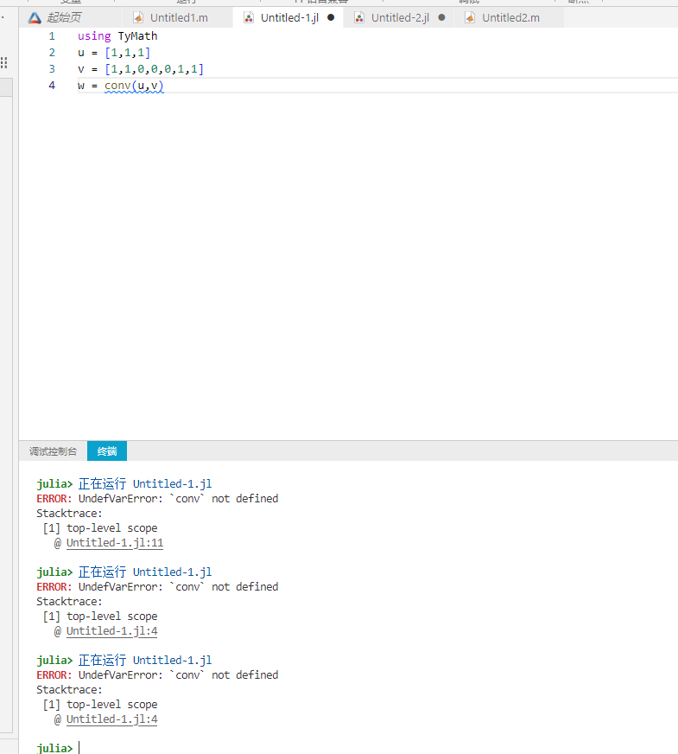Open the Untitled-1.jl:11 stacktrace link
This screenshot has width=678, height=754.
tap(115, 543)
